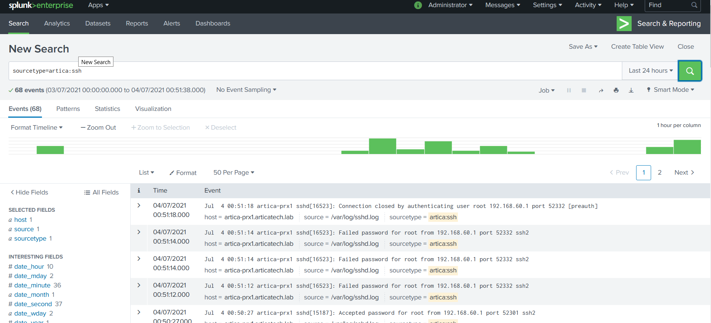Open the Settings menu
The image size is (711, 323).
547,5
